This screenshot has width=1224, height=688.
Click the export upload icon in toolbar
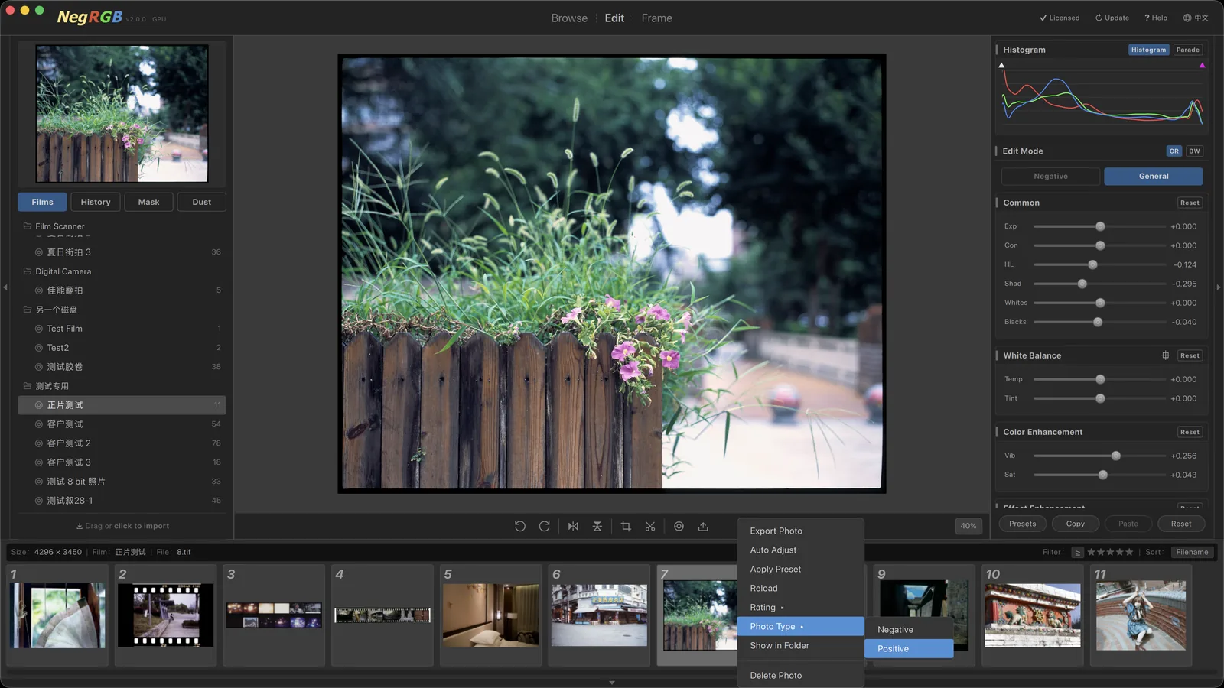tap(703, 526)
